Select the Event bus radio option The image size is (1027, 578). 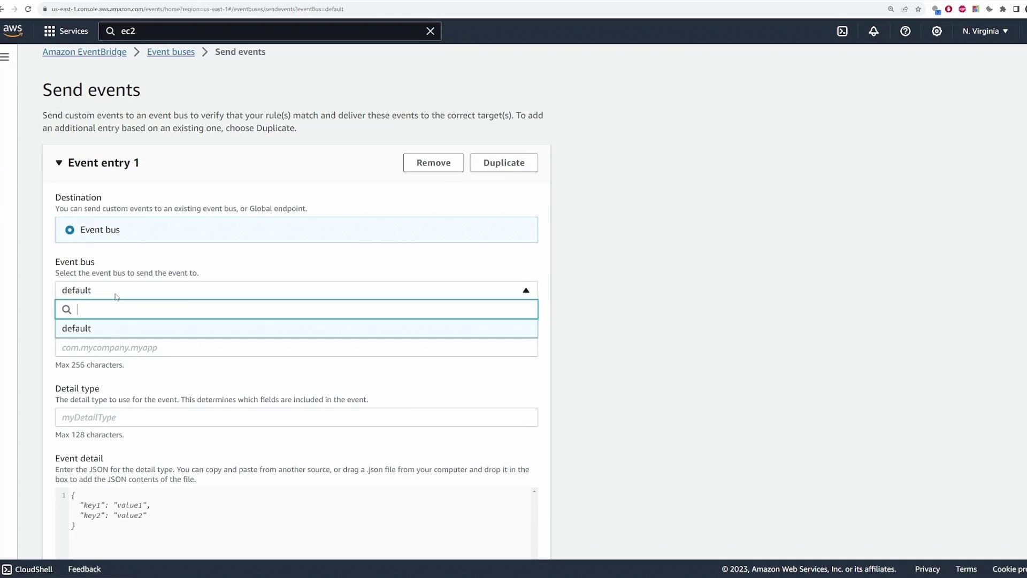tap(70, 230)
